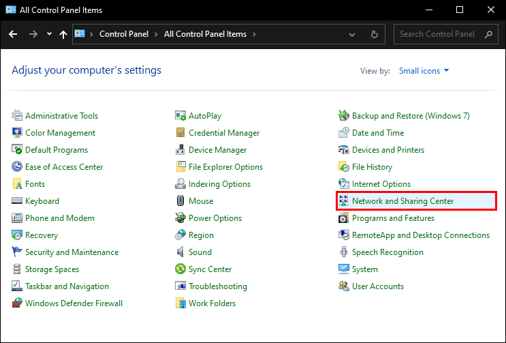Screen dimensions: 506x343
Task: Click the Date and Time icon
Action: pyautogui.click(x=344, y=132)
